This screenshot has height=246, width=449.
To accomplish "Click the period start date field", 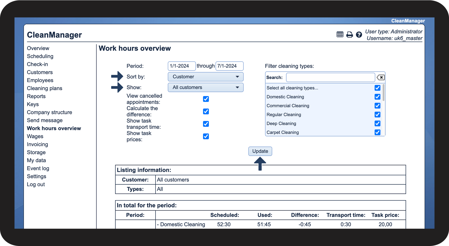I will pos(181,66).
